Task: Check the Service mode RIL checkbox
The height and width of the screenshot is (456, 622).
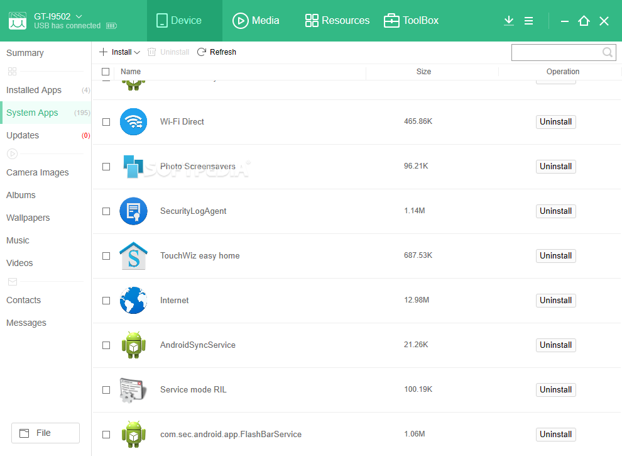Action: (106, 390)
